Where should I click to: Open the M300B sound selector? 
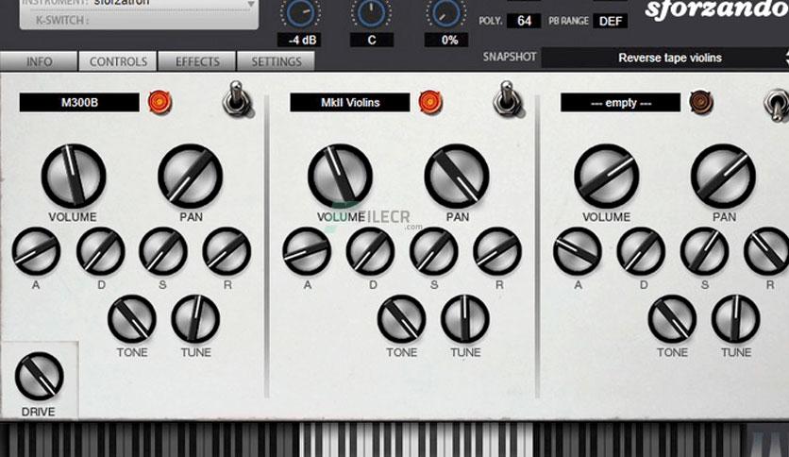(x=79, y=103)
